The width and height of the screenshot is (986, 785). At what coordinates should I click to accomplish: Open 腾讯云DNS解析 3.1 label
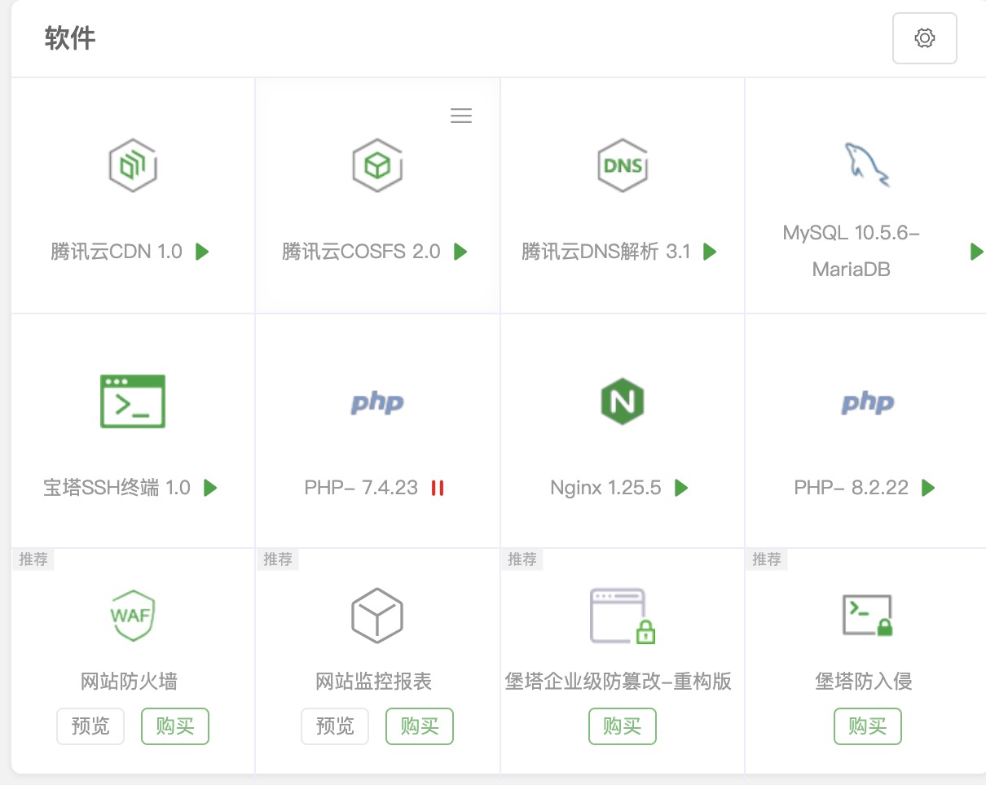tap(606, 252)
